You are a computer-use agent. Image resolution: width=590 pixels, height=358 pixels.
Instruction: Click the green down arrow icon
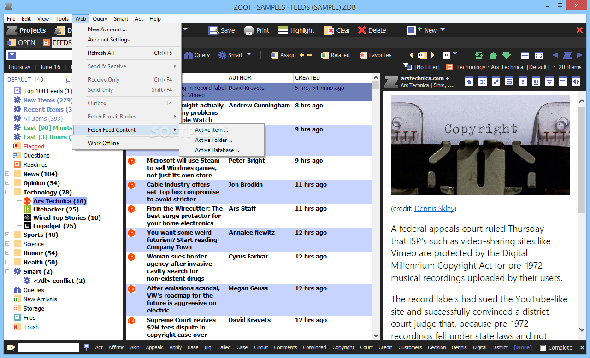click(506, 55)
